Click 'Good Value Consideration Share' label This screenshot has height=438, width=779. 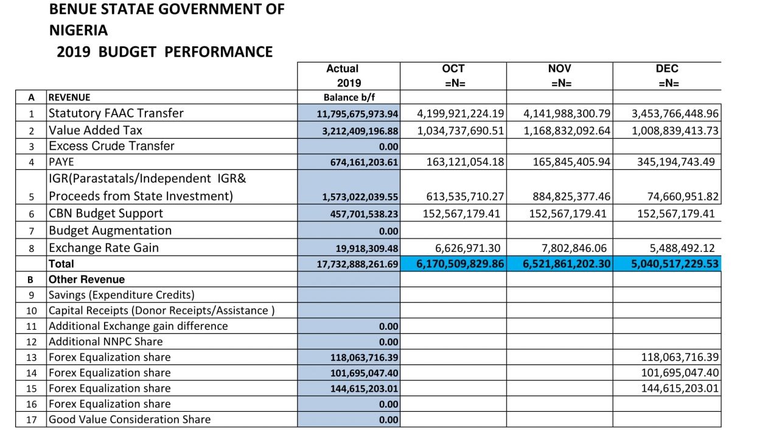click(130, 419)
